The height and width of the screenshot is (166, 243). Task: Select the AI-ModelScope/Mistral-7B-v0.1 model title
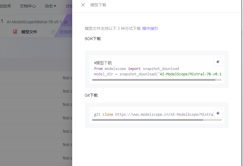[x=34, y=22]
